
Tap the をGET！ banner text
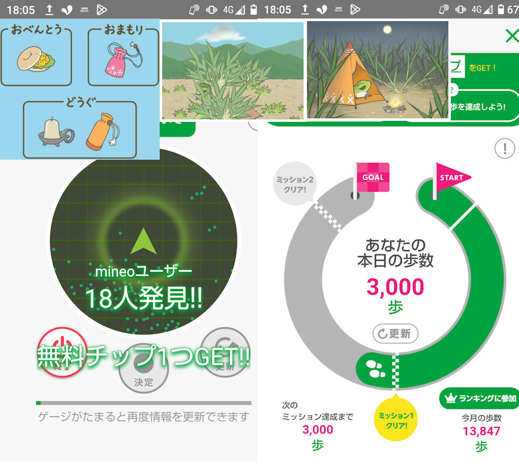click(x=482, y=68)
